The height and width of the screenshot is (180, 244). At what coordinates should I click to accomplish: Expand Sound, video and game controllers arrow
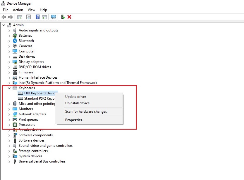pyautogui.click(x=9, y=146)
